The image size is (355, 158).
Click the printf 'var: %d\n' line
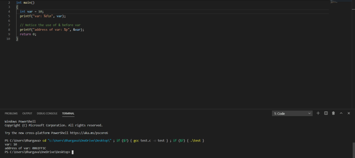(x=43, y=16)
